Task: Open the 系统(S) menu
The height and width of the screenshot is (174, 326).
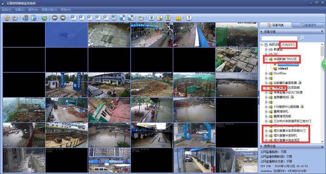Action: pos(7,10)
